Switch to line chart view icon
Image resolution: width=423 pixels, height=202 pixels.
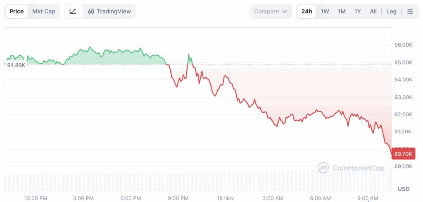tap(73, 12)
